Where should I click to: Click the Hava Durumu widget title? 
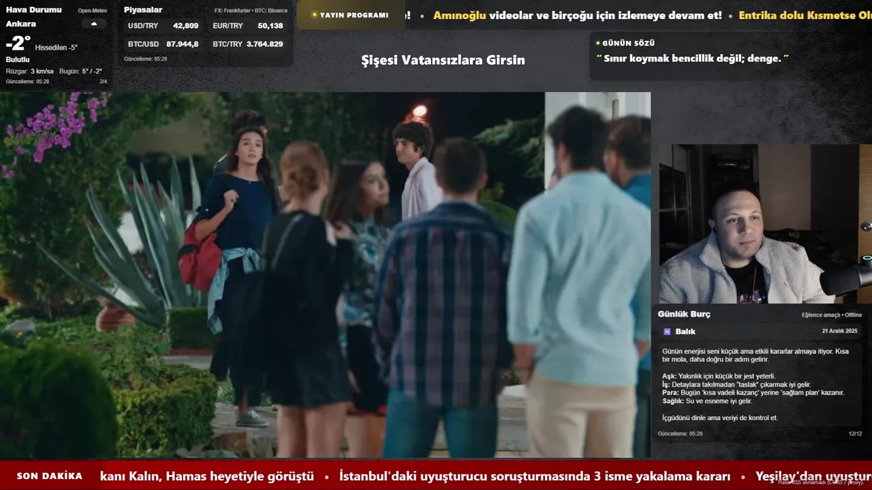coord(33,10)
